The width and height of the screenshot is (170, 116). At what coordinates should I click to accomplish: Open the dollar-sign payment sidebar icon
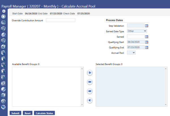point(3,101)
